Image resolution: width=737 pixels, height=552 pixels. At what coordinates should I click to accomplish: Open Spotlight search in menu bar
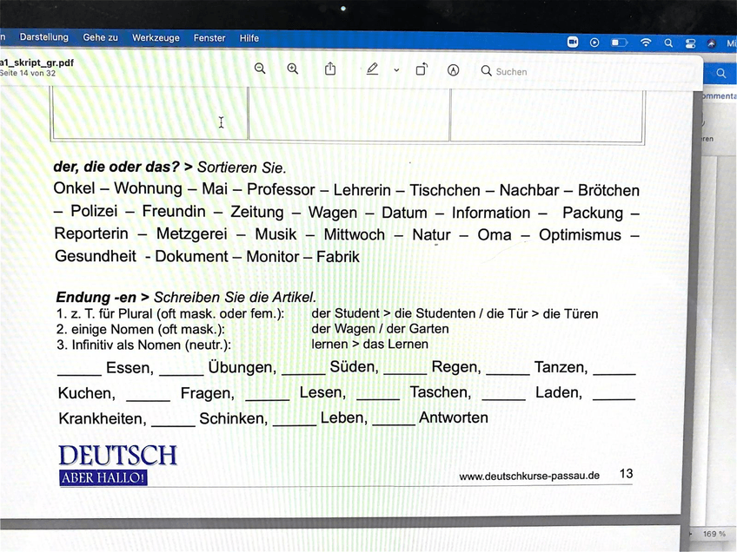coord(668,43)
